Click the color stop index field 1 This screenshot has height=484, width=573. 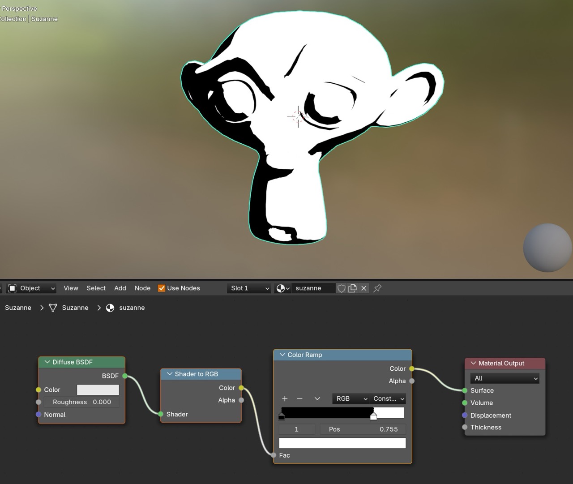[297, 429]
